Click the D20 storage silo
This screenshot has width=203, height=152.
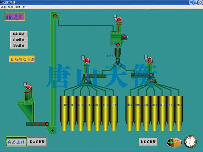click(x=114, y=112)
